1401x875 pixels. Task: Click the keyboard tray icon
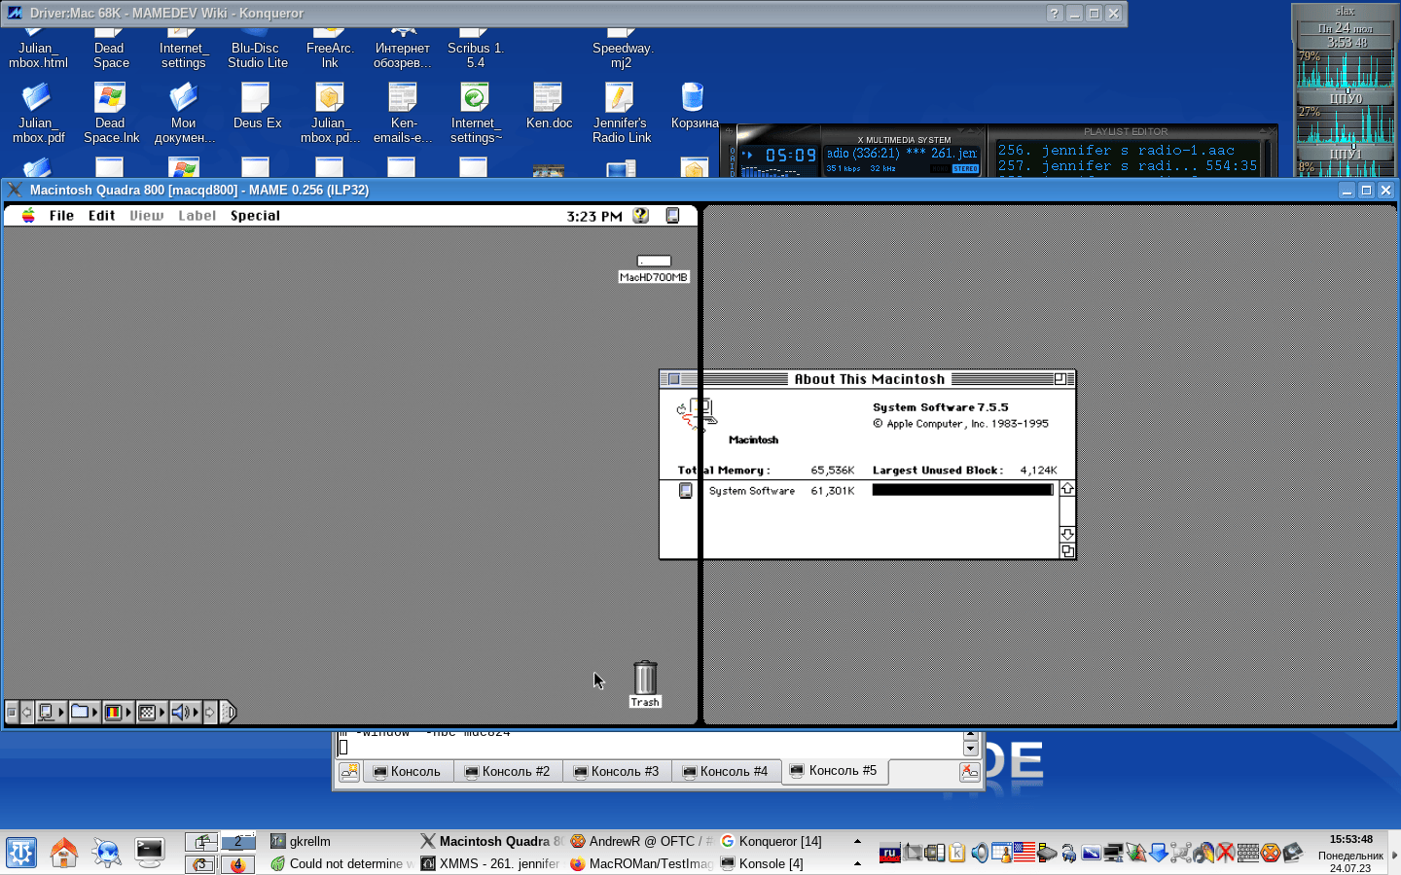point(1248,854)
